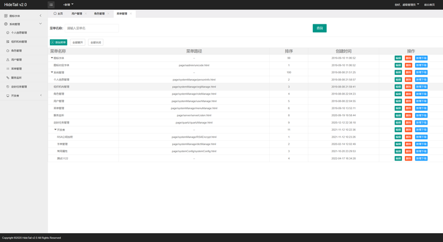The width and height of the screenshot is (443, 242).
Task: Click the green 查询 search button
Action: (x=320, y=28)
